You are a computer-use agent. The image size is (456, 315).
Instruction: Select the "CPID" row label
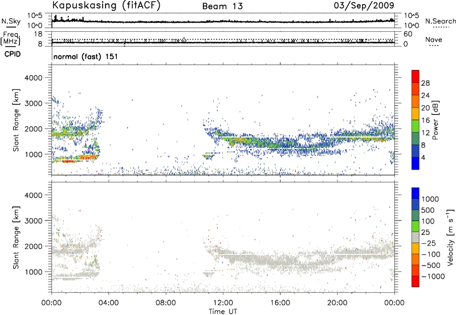[13, 54]
